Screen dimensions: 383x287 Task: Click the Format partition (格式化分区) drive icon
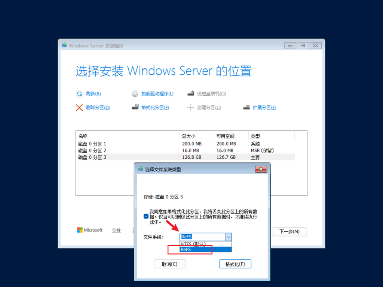click(135, 107)
